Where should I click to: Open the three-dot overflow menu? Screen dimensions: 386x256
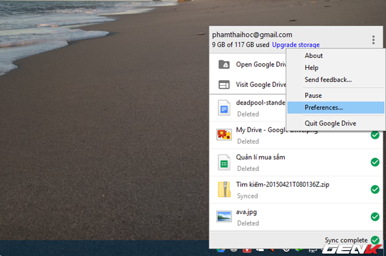(x=373, y=40)
